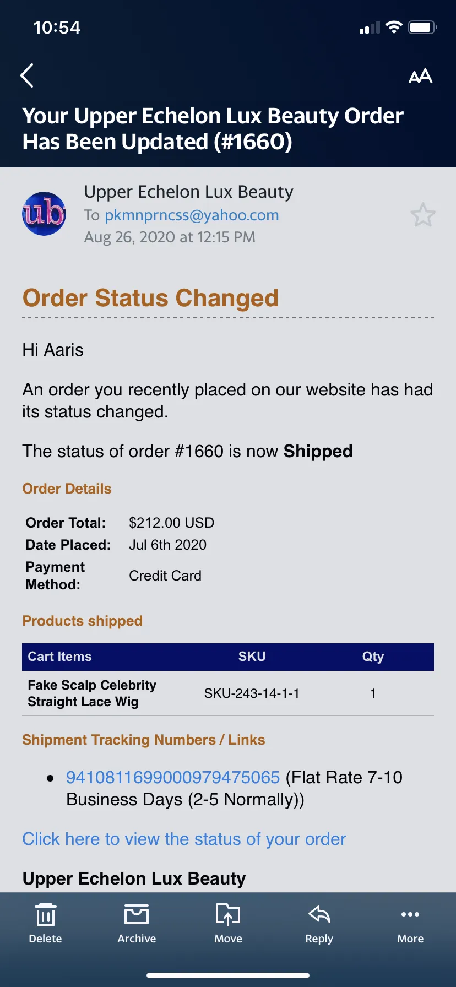Click here to view order status link

184,839
